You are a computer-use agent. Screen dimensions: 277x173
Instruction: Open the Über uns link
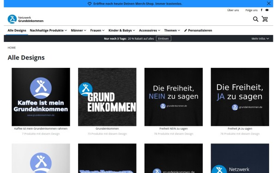point(233,10)
